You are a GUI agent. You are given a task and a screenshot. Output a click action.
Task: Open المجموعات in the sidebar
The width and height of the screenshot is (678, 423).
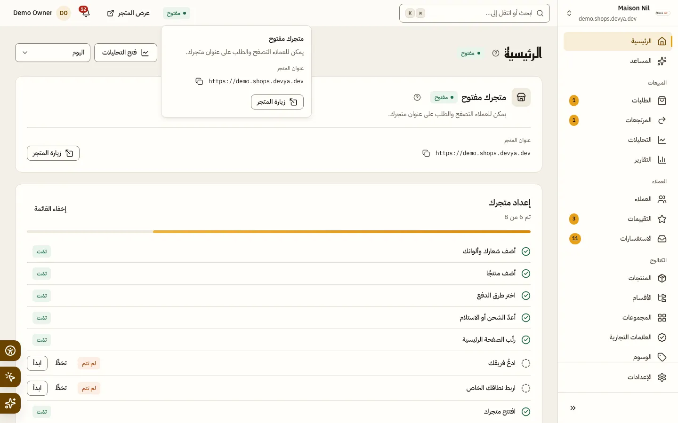click(618, 318)
